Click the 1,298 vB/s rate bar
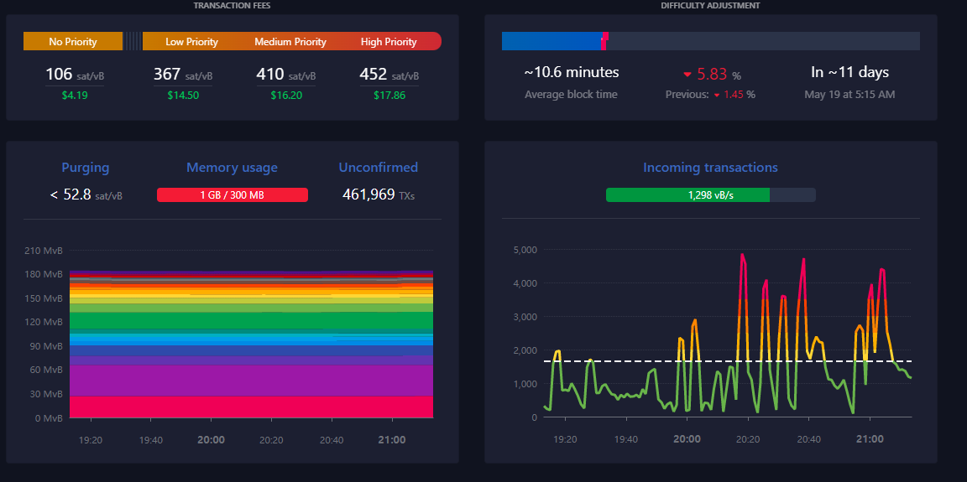 click(x=710, y=195)
